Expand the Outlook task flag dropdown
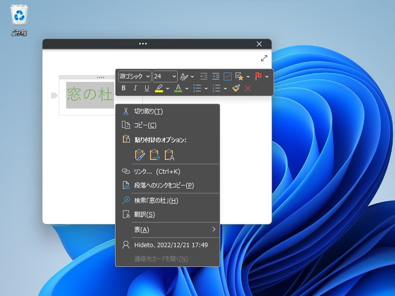Image resolution: width=395 pixels, height=296 pixels. click(267, 76)
